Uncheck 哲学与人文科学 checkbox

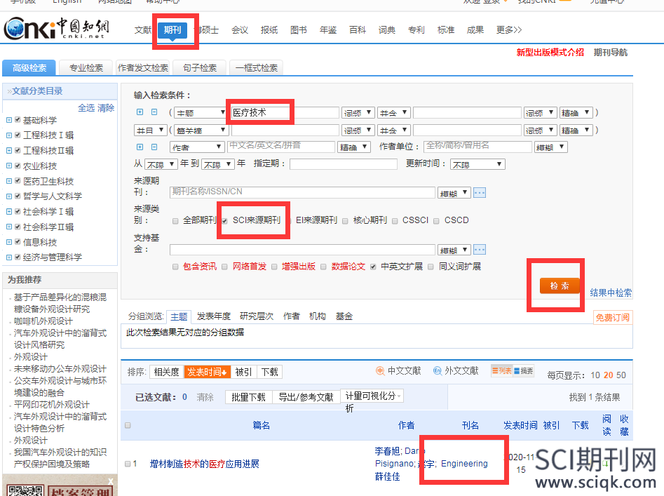18,196
